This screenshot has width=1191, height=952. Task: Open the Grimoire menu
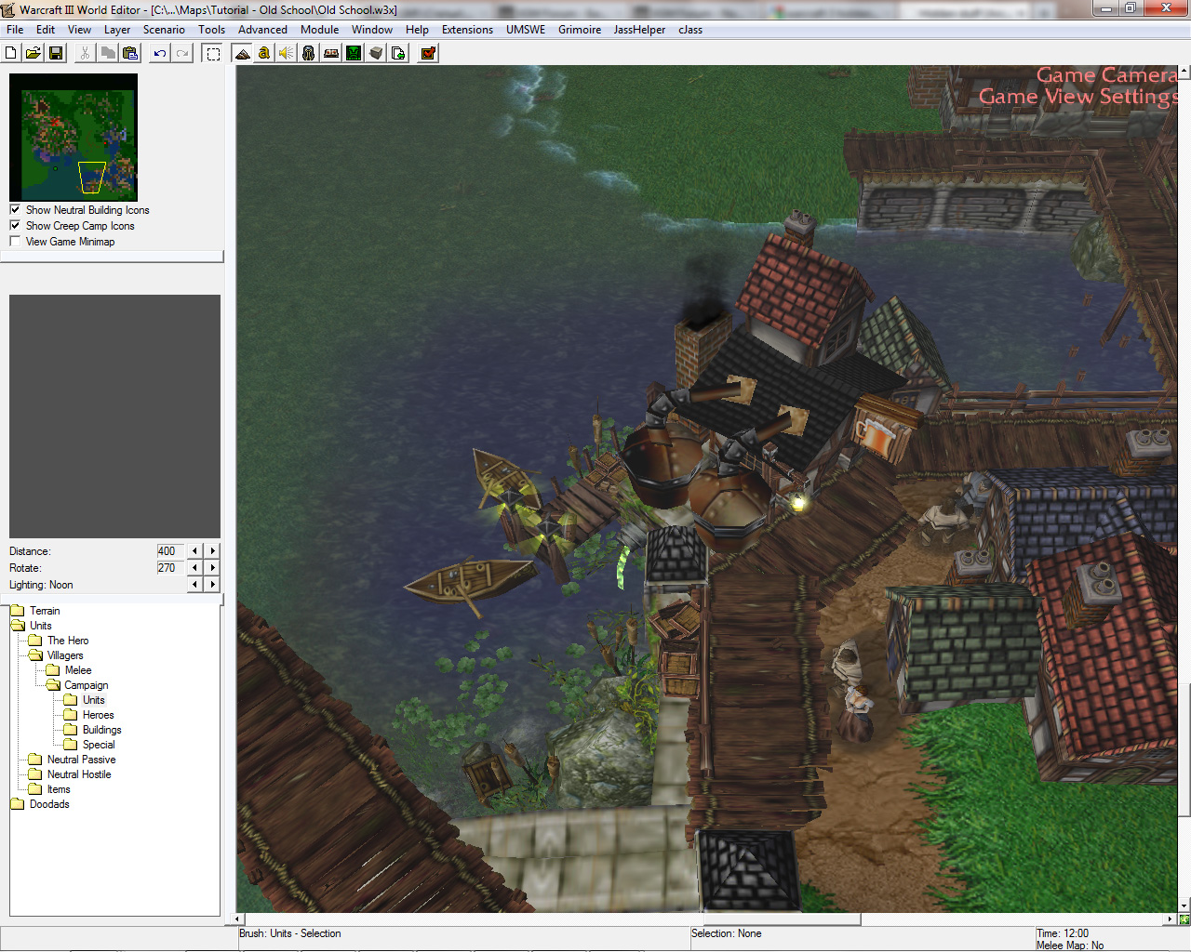[x=580, y=30]
